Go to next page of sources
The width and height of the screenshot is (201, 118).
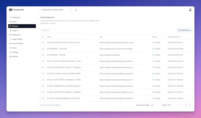point(186,105)
